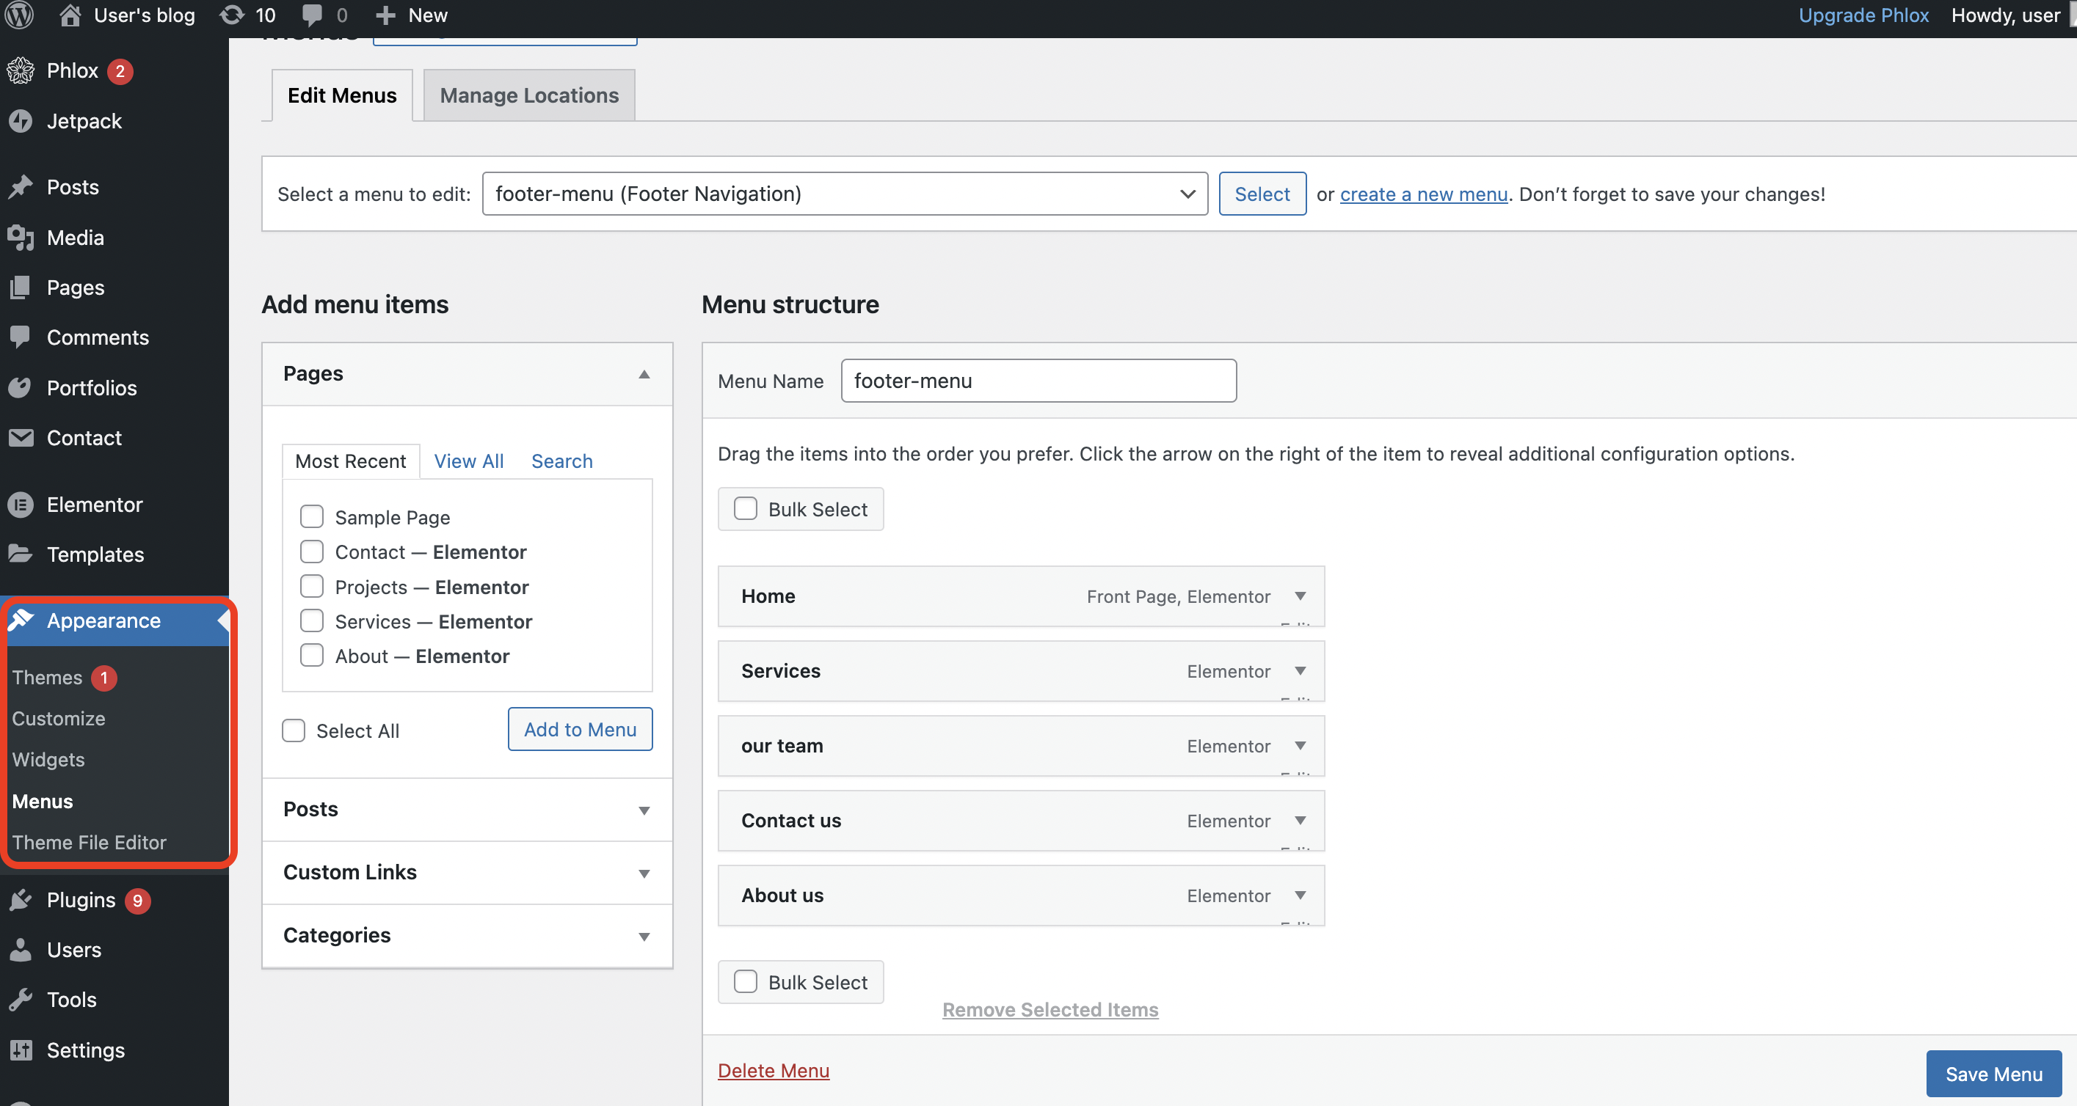Open Tools via the wrench icon
The image size is (2077, 1106).
(21, 1000)
